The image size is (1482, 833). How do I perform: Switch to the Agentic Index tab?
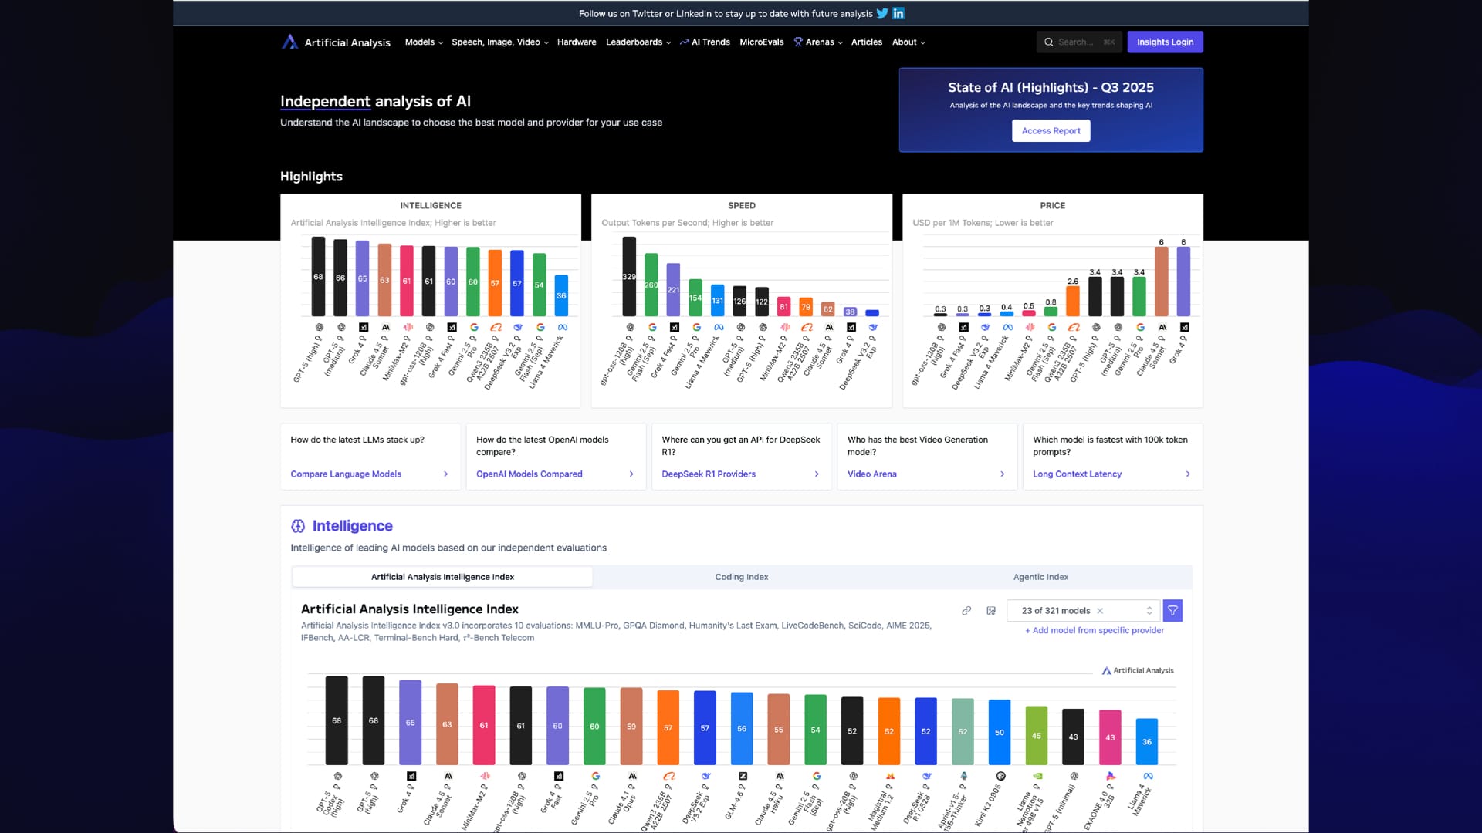[1040, 577]
